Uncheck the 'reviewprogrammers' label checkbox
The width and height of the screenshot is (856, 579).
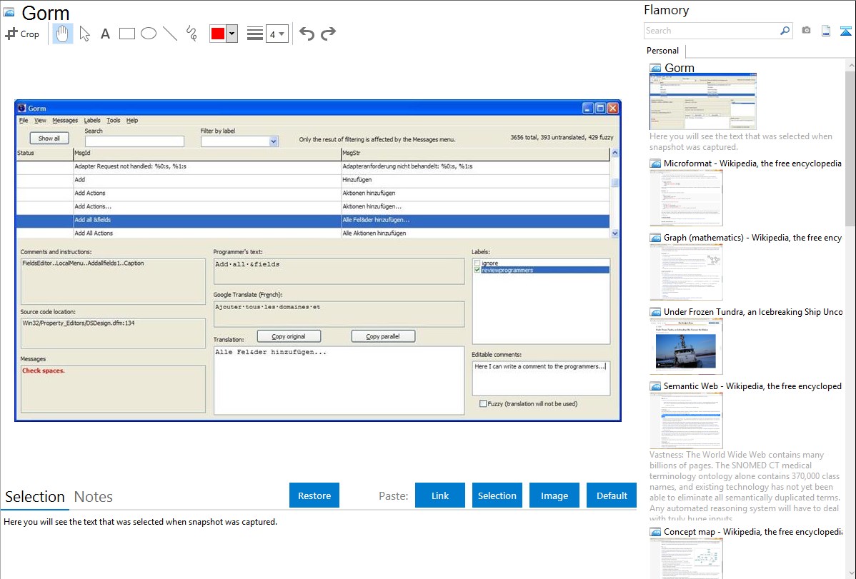click(x=478, y=270)
